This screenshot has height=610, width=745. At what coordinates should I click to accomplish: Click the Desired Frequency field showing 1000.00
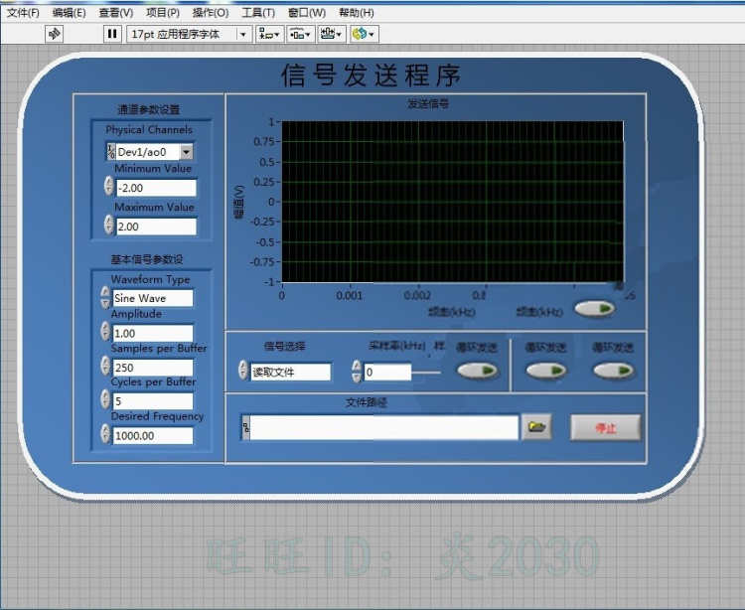coord(153,436)
